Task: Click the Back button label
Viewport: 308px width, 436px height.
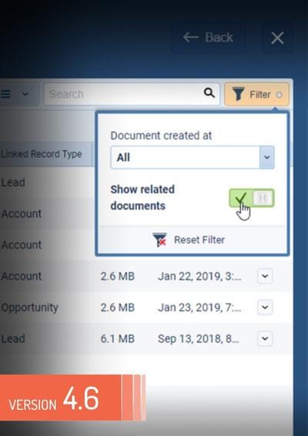Action: [x=219, y=37]
